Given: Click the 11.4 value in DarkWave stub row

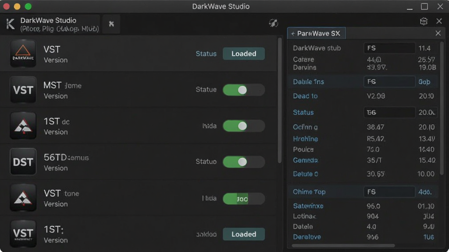Looking at the screenshot, I should [x=424, y=48].
